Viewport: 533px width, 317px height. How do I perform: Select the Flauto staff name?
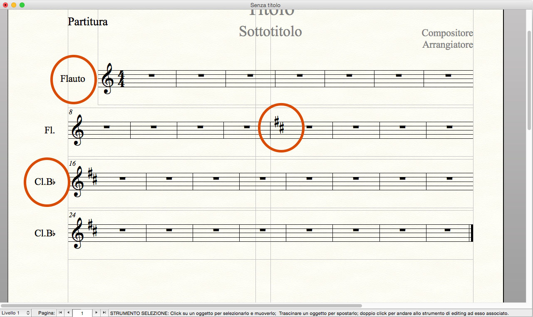point(73,79)
